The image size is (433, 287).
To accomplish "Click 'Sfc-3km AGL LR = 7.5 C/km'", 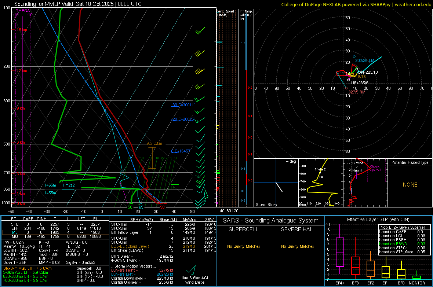I will click(x=28, y=268).
